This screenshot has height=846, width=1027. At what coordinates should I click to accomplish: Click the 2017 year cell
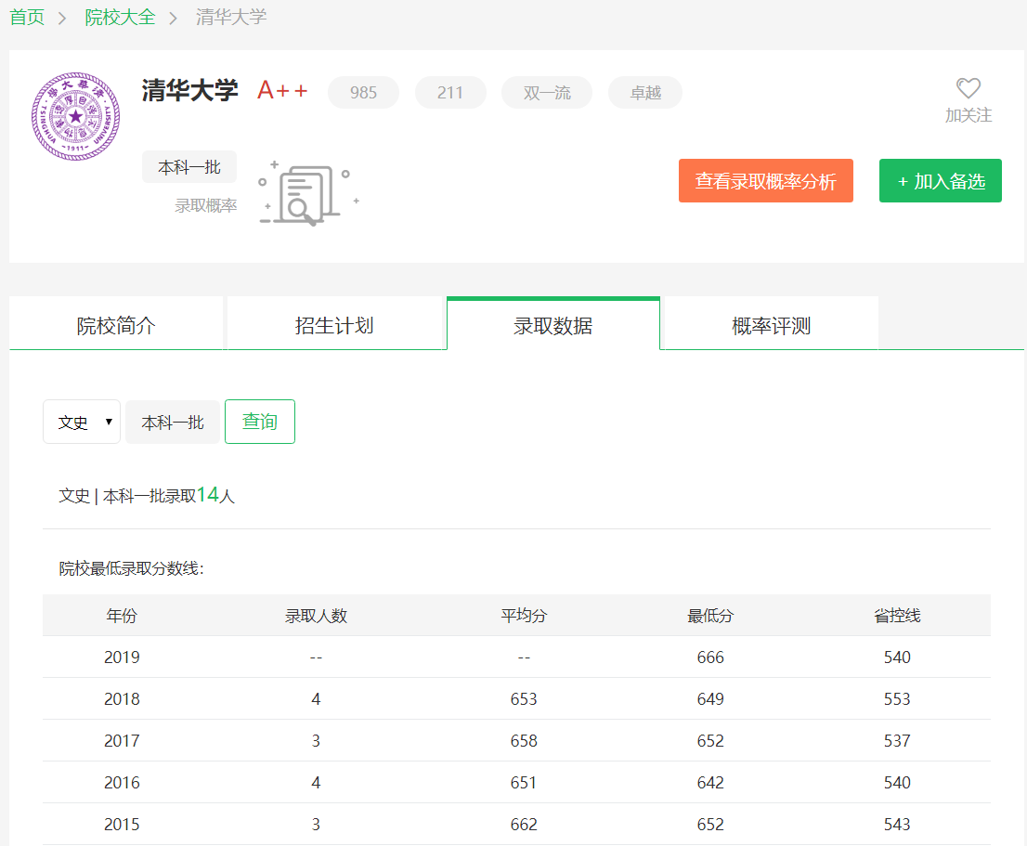(x=122, y=740)
